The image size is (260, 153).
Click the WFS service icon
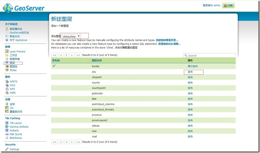point(7,89)
